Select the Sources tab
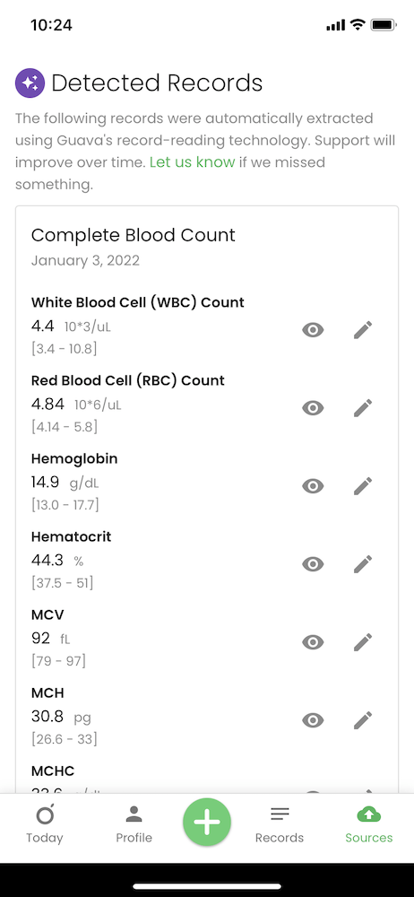Screen dimensions: 414x897 [x=369, y=824]
